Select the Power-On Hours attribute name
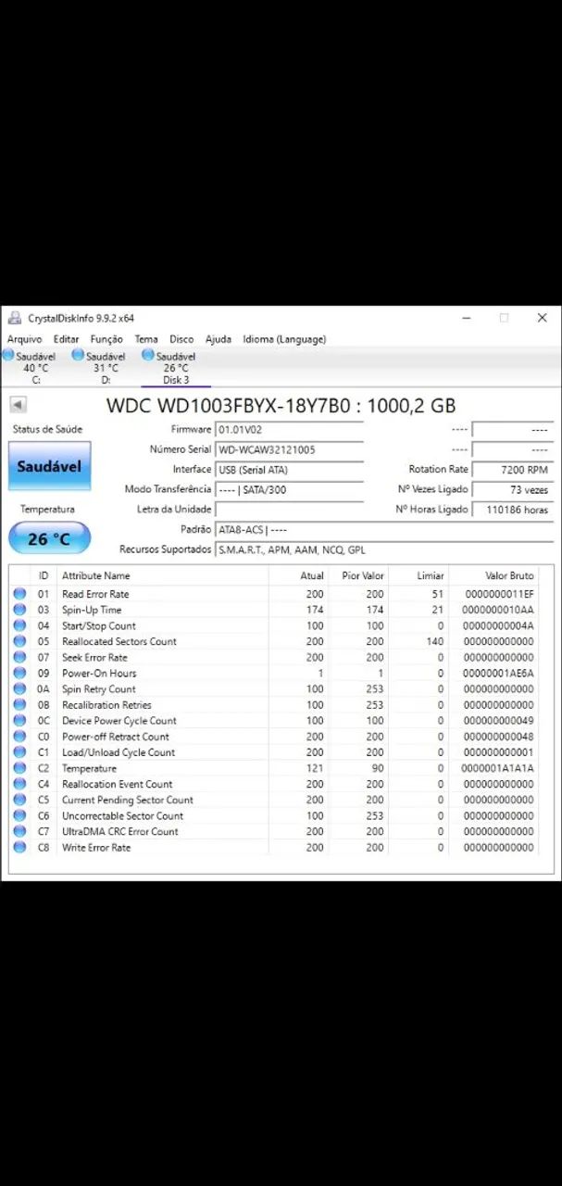Image resolution: width=562 pixels, height=1186 pixels. point(99,673)
